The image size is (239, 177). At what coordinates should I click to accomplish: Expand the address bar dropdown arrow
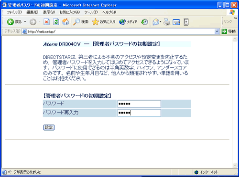click(217, 31)
